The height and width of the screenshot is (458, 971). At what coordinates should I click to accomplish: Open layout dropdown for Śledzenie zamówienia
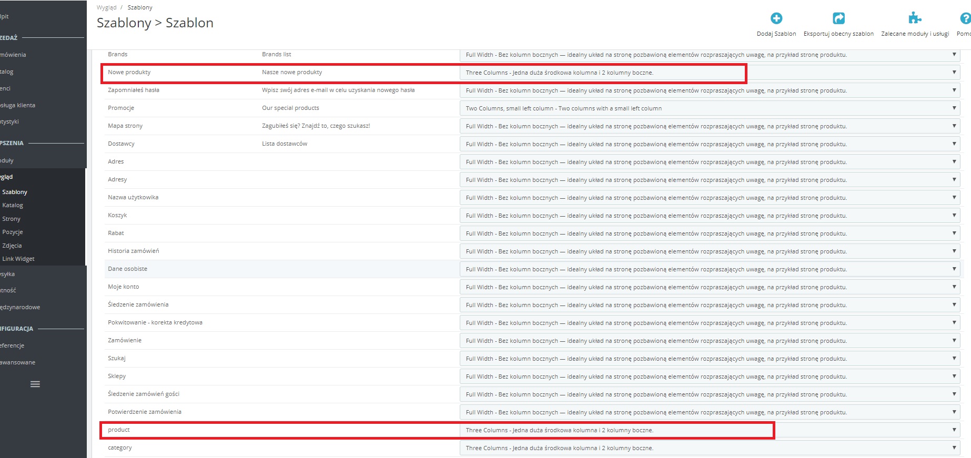pos(710,305)
